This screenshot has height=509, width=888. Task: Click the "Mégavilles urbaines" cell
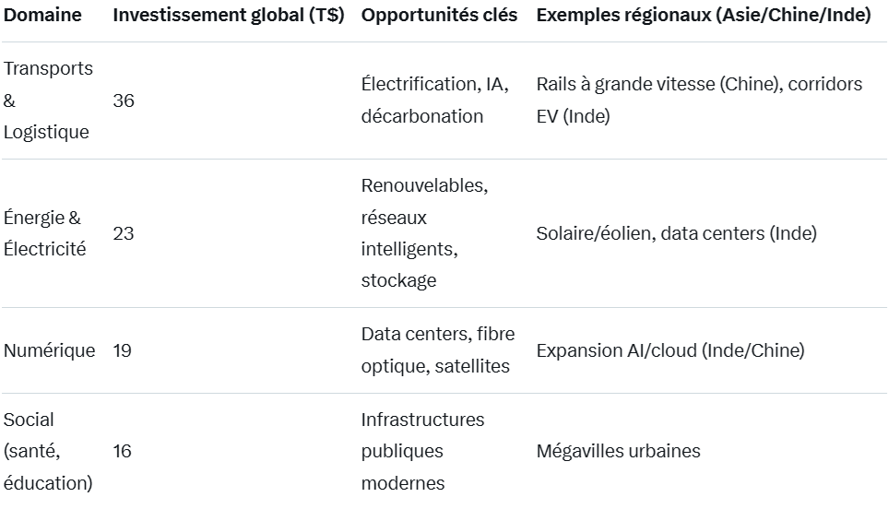point(618,451)
